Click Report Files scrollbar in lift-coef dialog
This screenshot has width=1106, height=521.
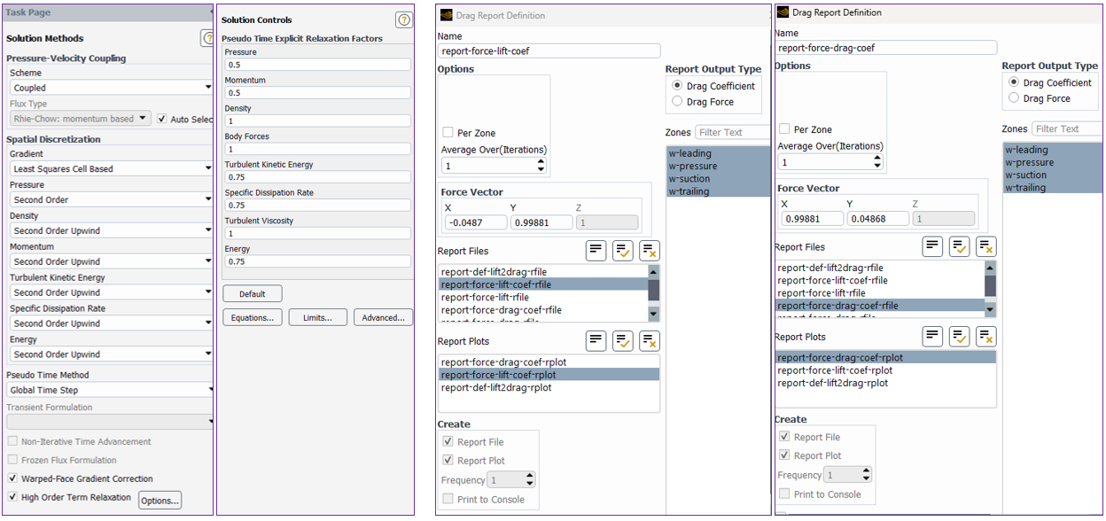click(654, 292)
